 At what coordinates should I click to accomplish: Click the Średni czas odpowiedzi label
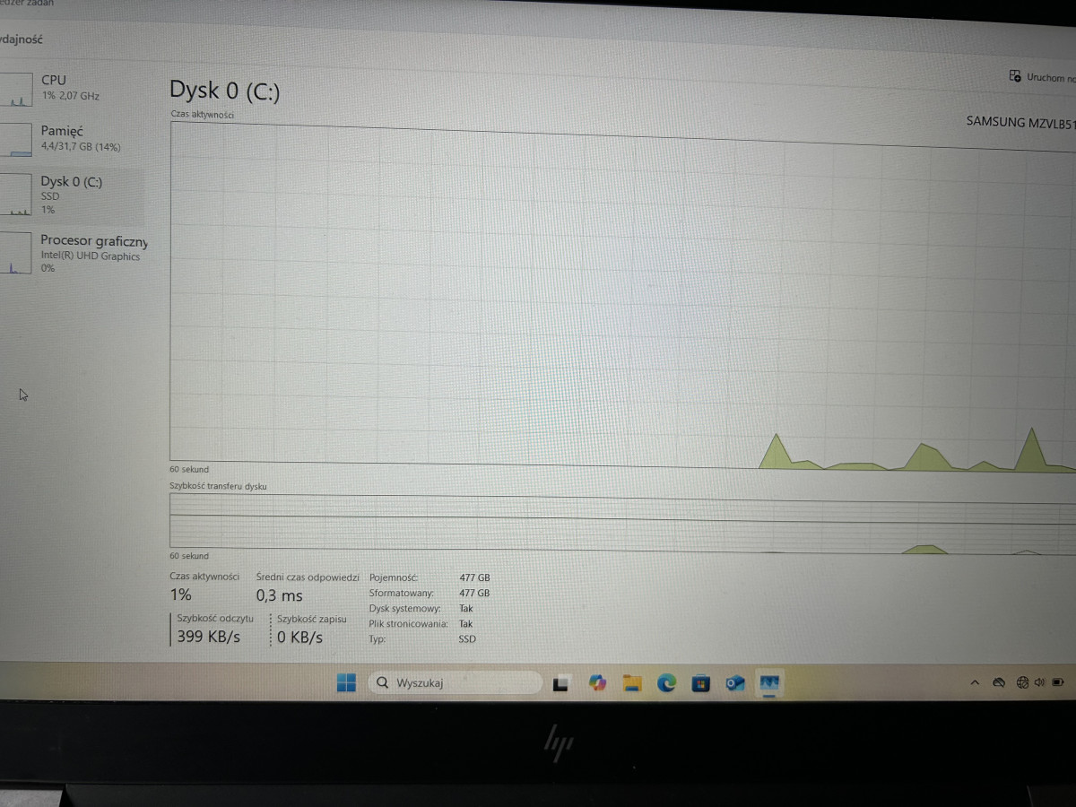click(x=308, y=577)
